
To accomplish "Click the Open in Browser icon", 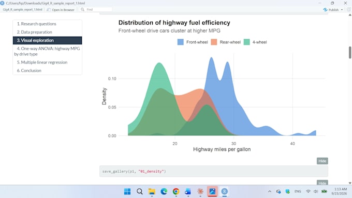I will [x=49, y=10].
